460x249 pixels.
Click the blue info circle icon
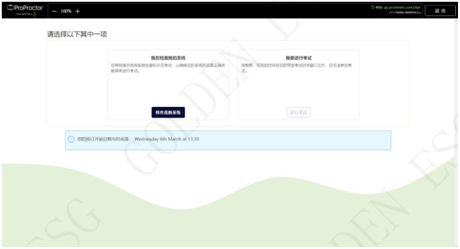point(71,139)
